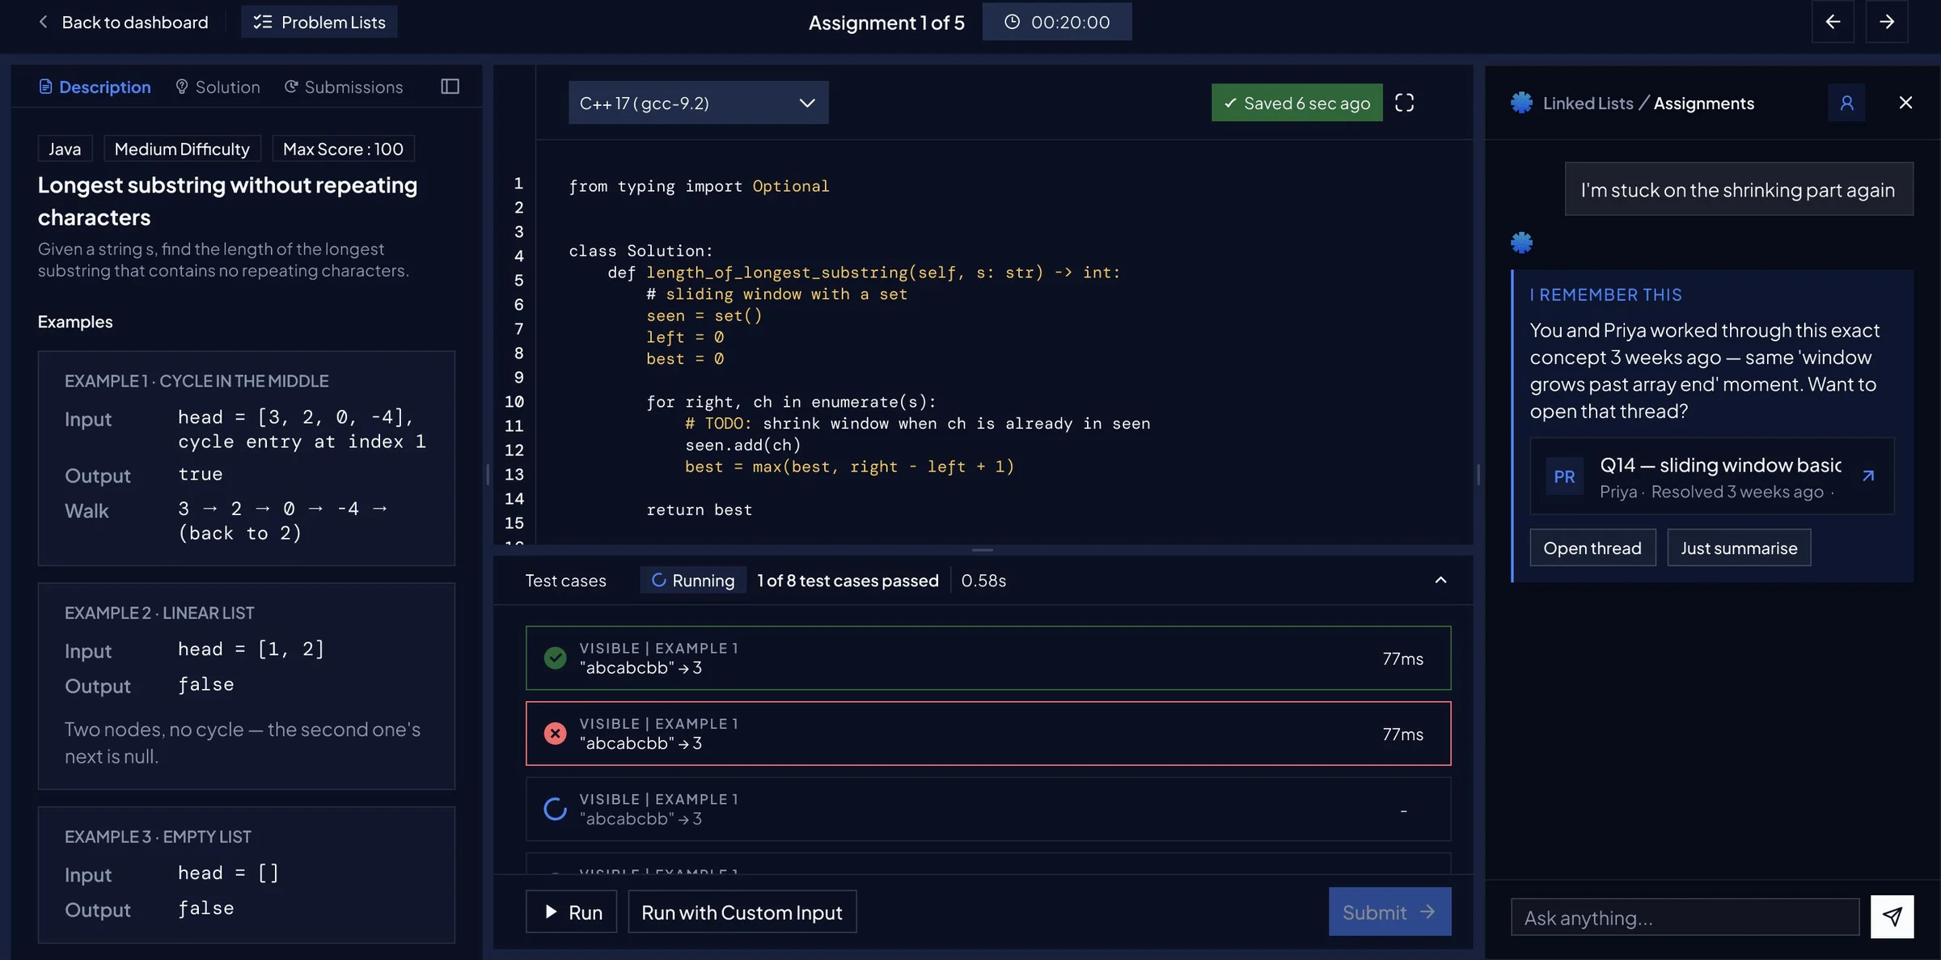
Task: Click the Running status indicator
Action: click(693, 580)
